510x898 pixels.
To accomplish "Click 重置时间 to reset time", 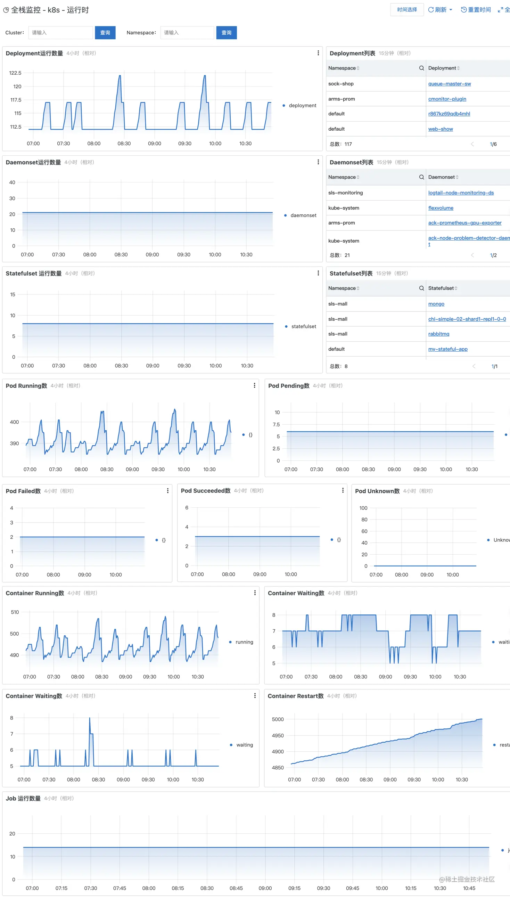I will coord(475,10).
